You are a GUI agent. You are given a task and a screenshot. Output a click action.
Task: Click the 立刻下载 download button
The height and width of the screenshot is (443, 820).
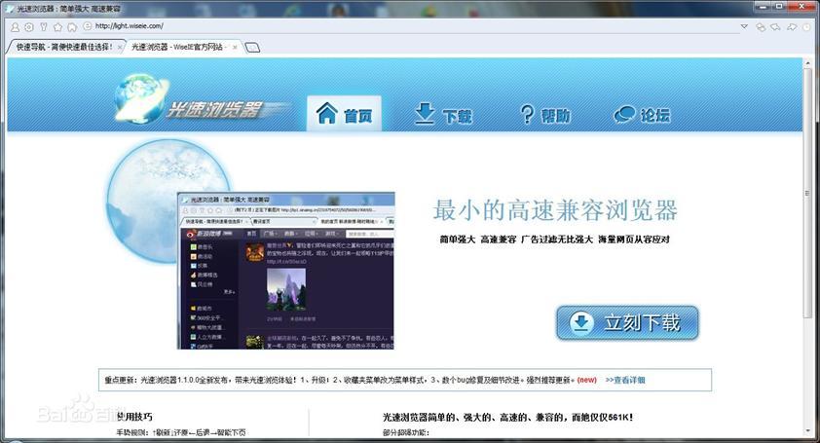tap(627, 322)
